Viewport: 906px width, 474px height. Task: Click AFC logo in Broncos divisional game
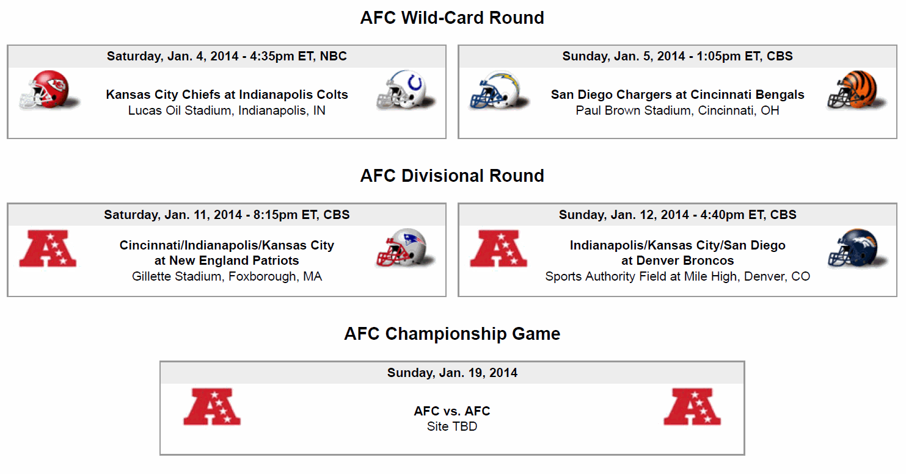point(499,248)
